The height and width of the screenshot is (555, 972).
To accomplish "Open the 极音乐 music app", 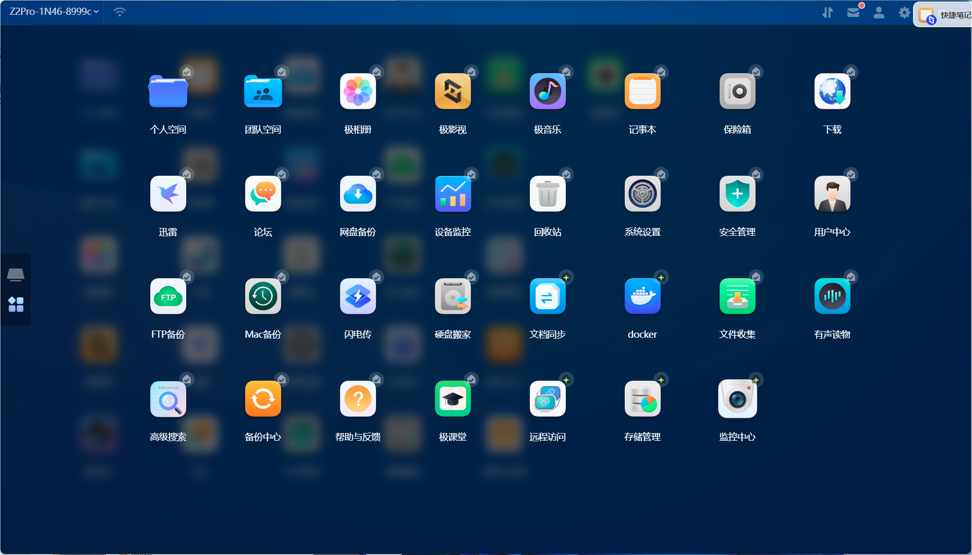I will click(547, 92).
